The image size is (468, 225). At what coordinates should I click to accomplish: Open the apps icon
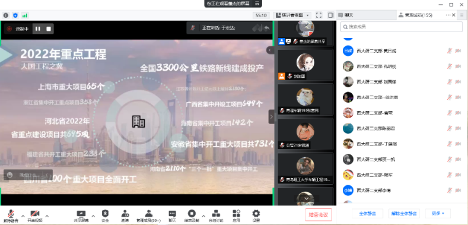[x=237, y=216]
